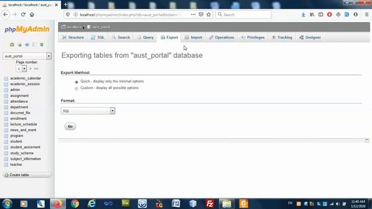Go to browser home page
372x209 pixels.
[x=32, y=15]
